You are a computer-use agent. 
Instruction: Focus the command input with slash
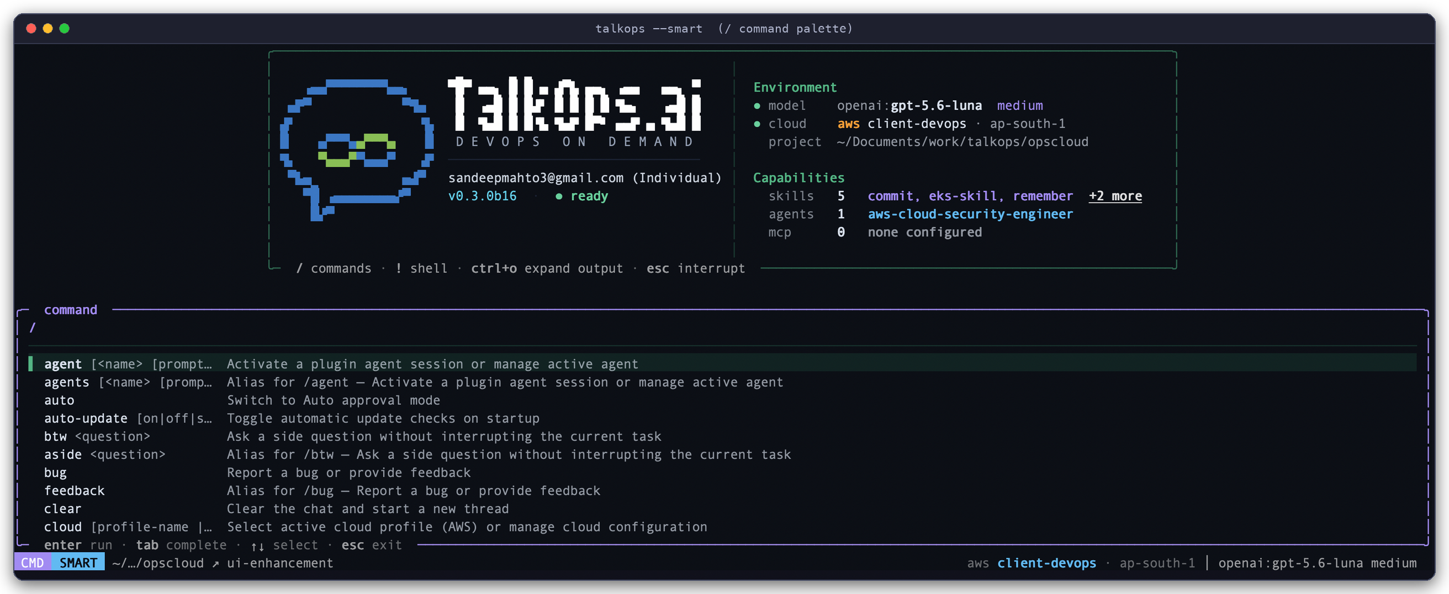tap(722, 328)
